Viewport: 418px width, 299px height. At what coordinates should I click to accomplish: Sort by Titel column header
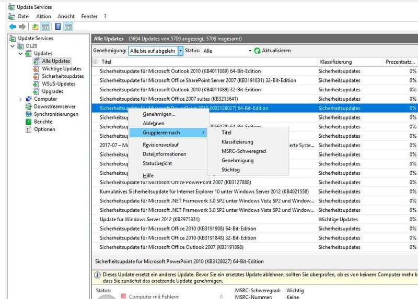point(207,62)
